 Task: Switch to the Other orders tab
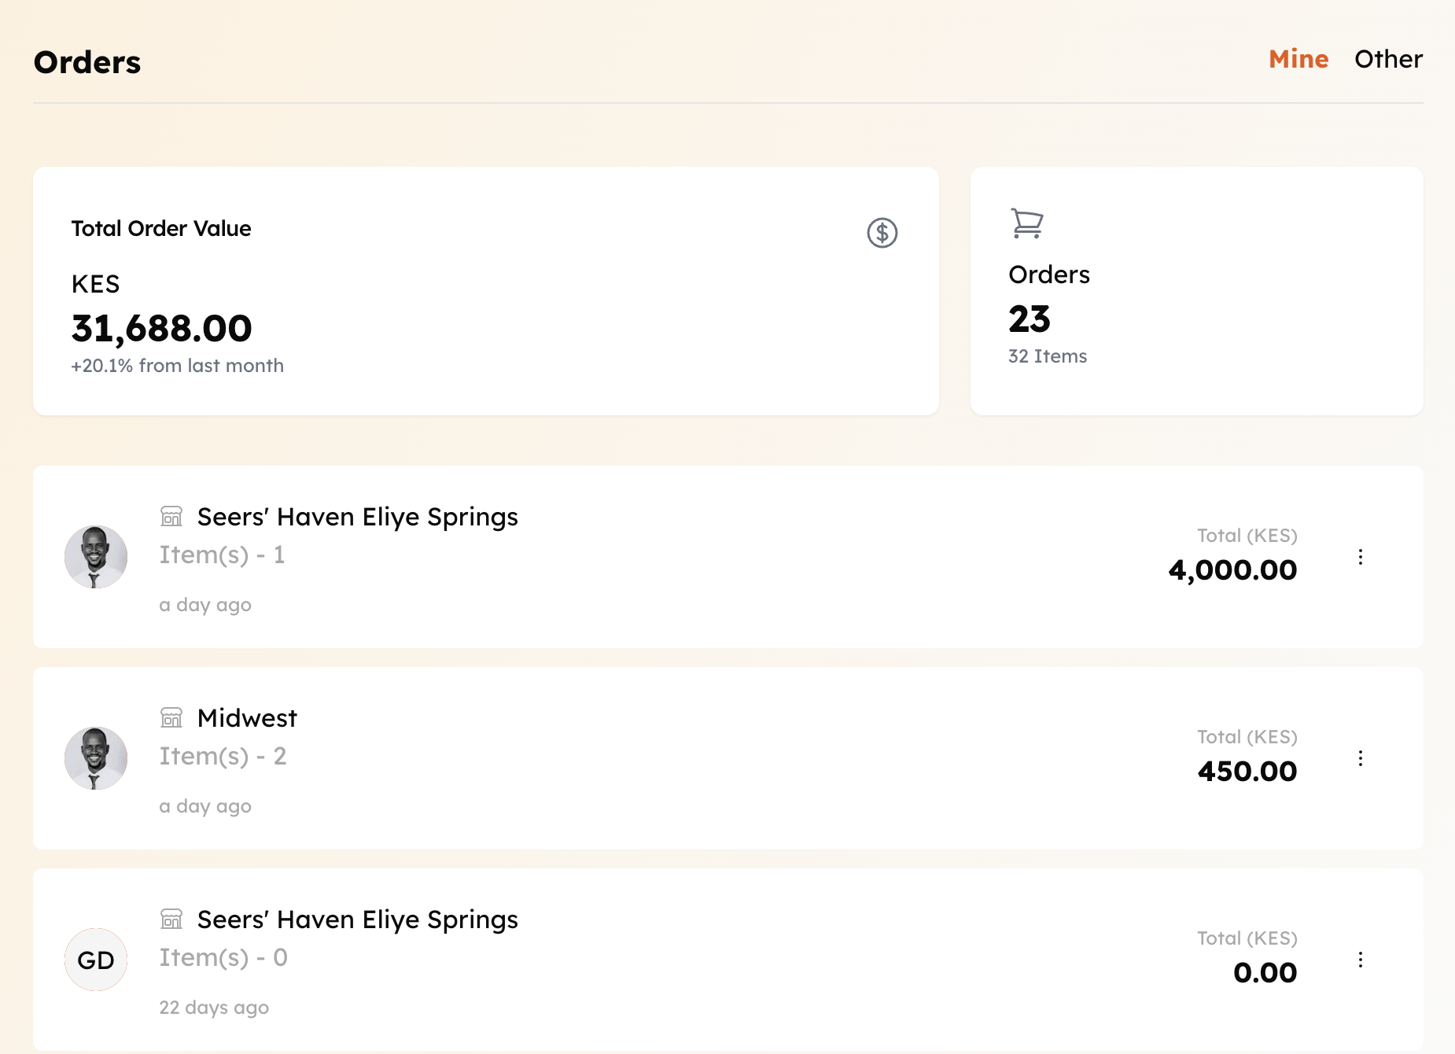pyautogui.click(x=1388, y=58)
